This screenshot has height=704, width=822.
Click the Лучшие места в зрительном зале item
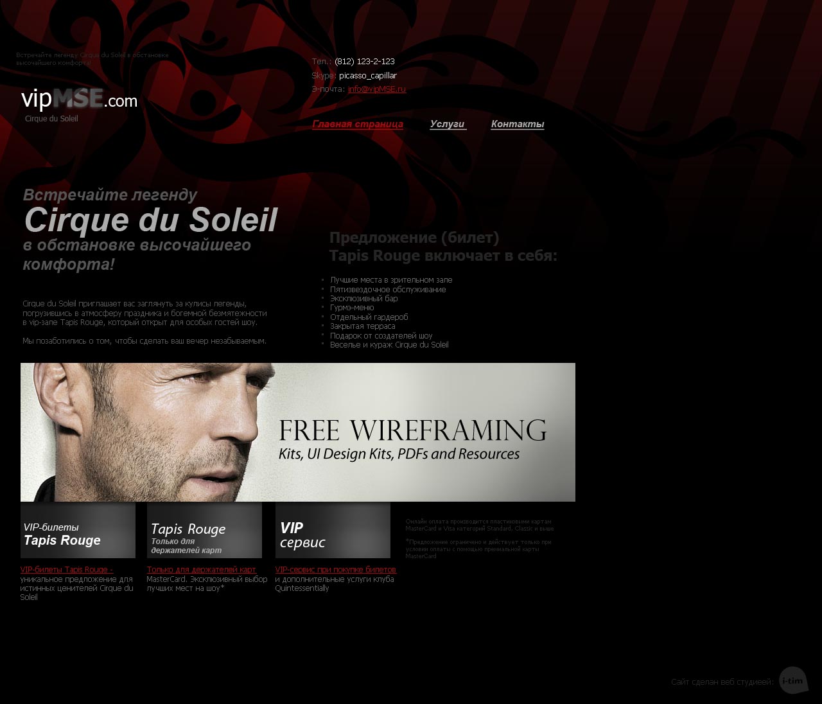coord(391,280)
